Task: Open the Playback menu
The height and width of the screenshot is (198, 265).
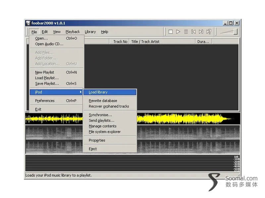Action: (73, 32)
